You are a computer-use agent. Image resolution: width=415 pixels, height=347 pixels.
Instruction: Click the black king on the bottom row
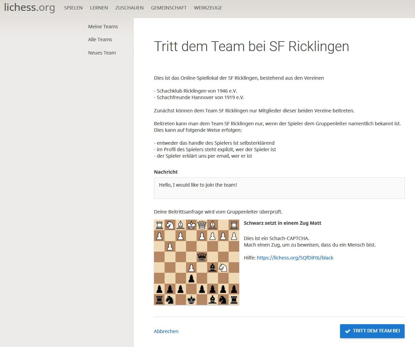coord(191,299)
